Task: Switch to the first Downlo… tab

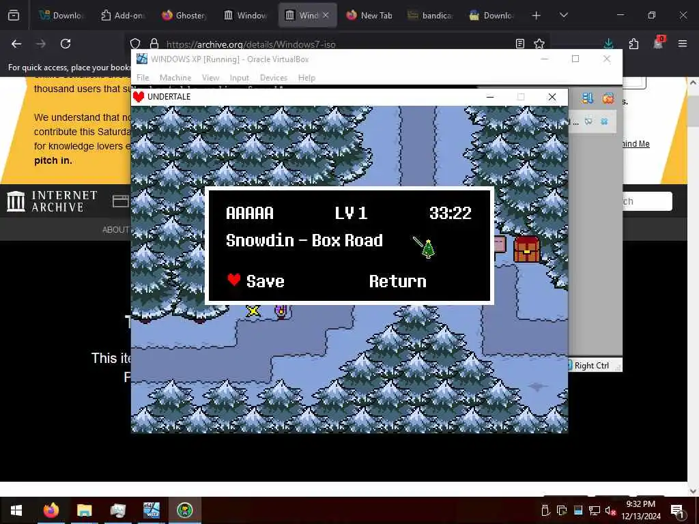Action: click(x=61, y=16)
